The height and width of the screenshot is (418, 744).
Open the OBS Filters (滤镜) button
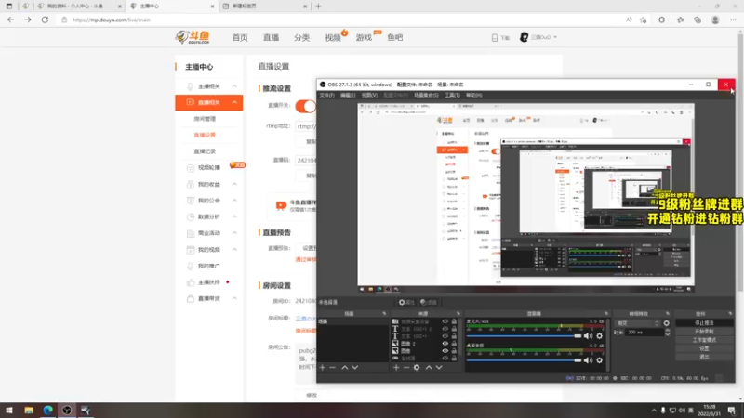pyautogui.click(x=429, y=302)
